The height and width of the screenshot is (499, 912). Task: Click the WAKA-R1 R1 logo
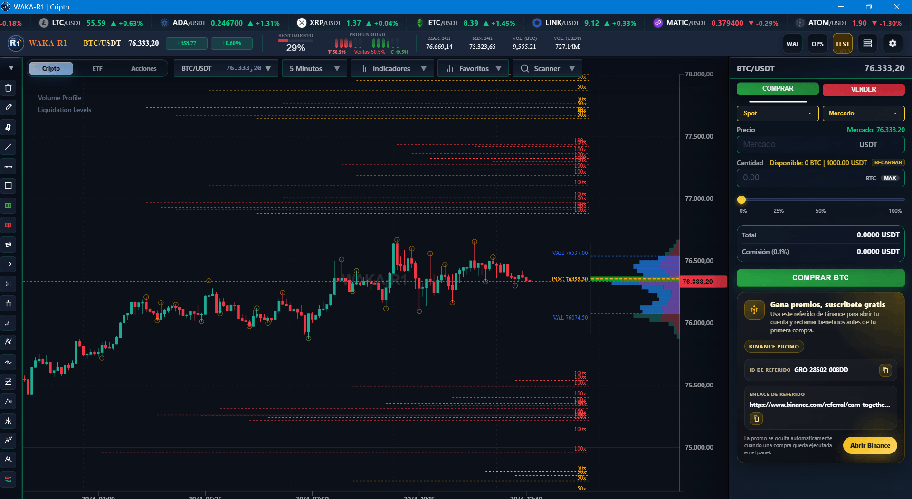click(x=16, y=43)
